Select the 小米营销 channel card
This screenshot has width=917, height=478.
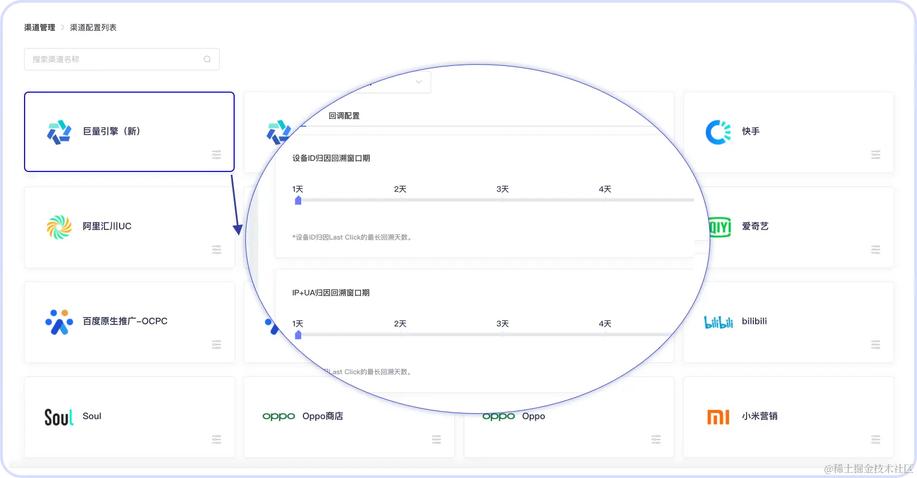[x=788, y=417]
